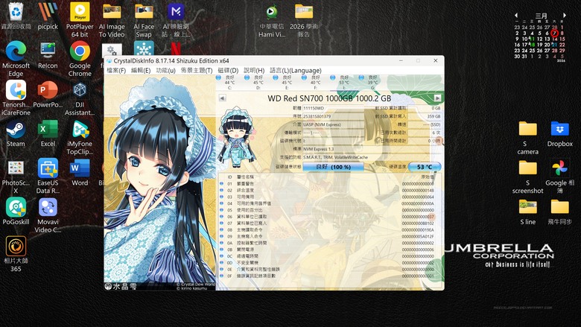Open the 語言(L)(Language) menu
581x327 pixels.
[x=295, y=70]
